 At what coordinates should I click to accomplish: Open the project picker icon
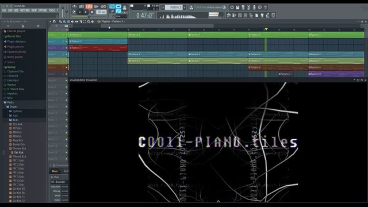click(256, 16)
